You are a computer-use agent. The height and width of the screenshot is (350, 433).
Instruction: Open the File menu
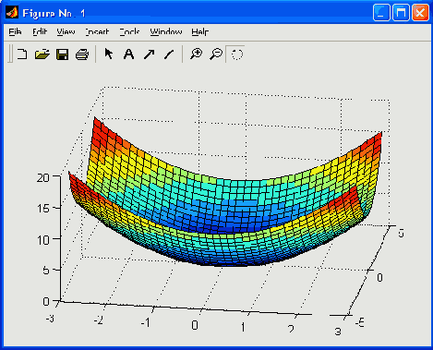[x=15, y=31]
